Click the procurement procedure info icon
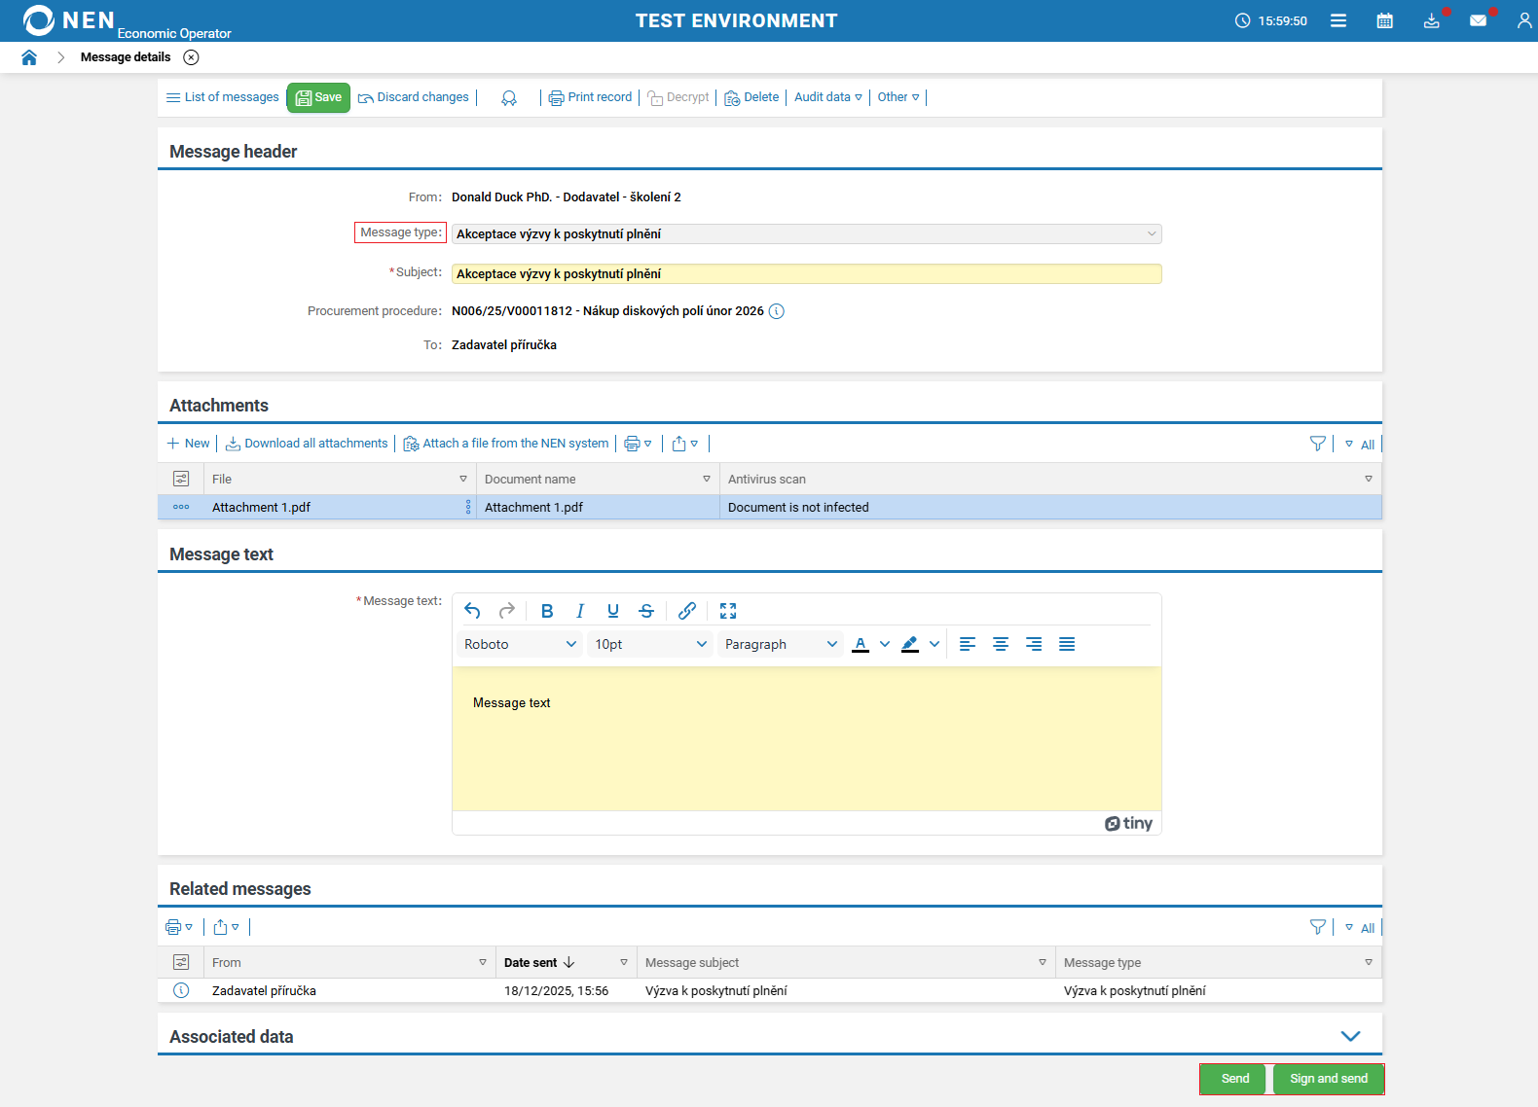The image size is (1538, 1107). [x=776, y=311]
